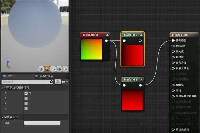Screen dimensions: 200x133
Task: Open the property matrix grid icon
Action: (x=58, y=82)
